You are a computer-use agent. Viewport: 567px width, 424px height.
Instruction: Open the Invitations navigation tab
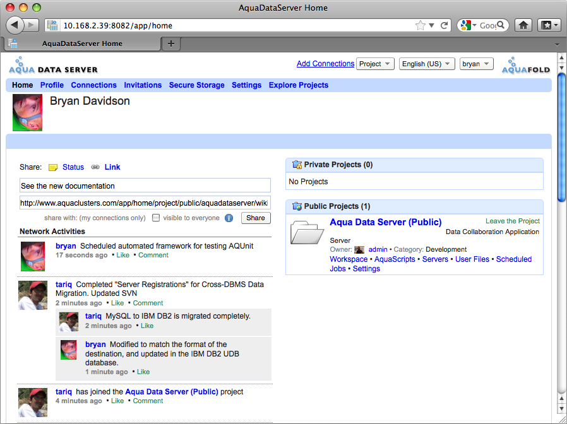coord(143,85)
